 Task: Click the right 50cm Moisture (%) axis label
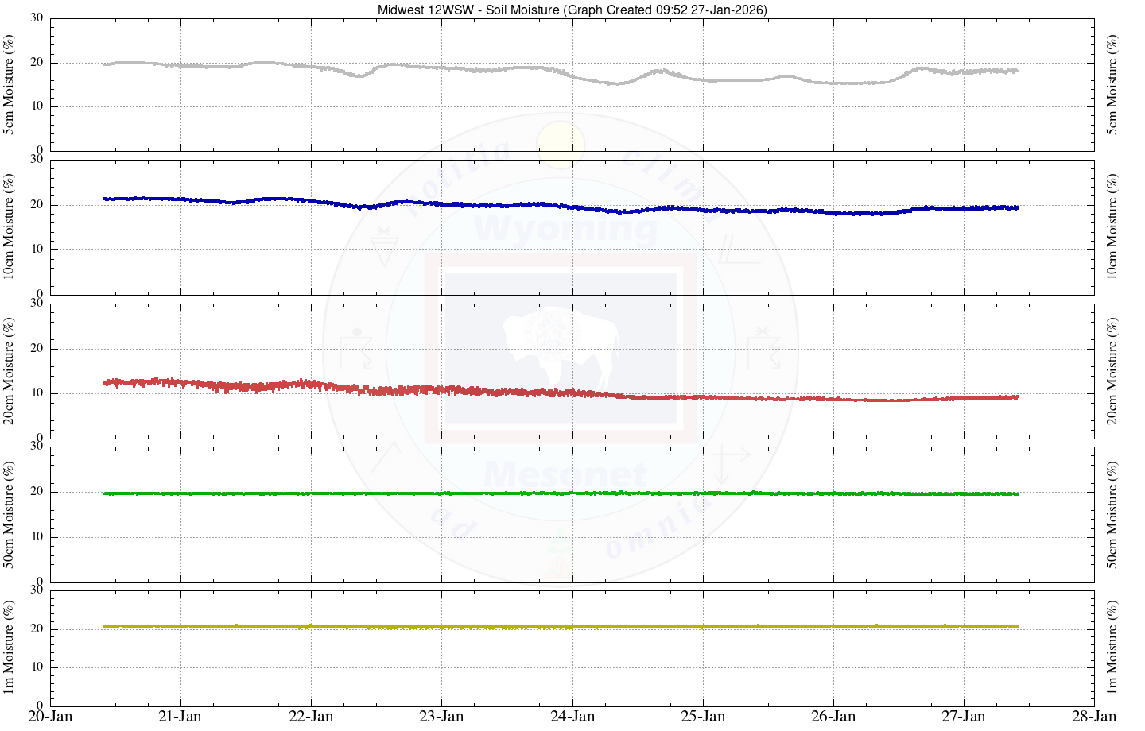tap(1112, 514)
